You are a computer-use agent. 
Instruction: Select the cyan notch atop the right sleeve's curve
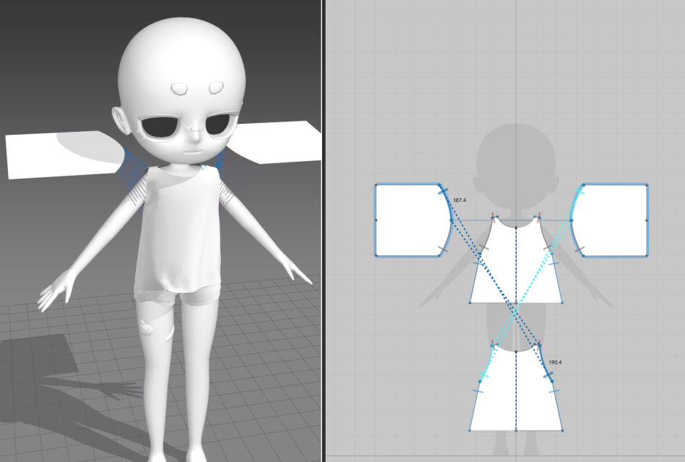[x=580, y=191]
